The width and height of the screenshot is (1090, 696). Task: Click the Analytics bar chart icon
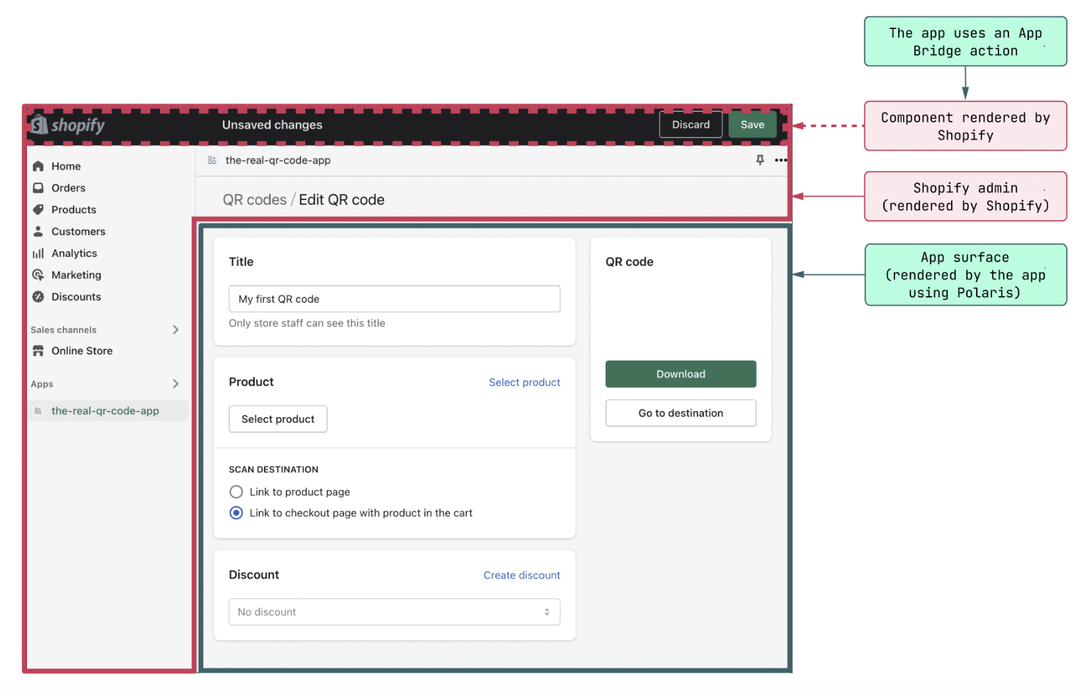click(38, 253)
